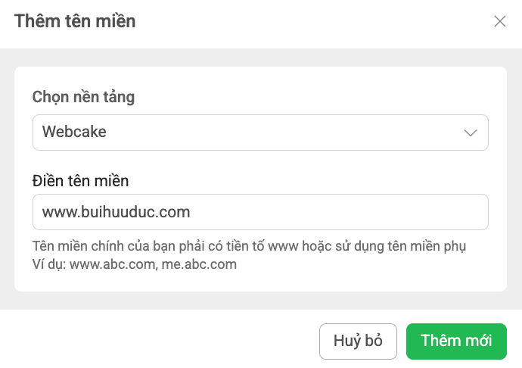Screen dimensions: 522x368
Task: Click the Chọn nền tảng label
Action: pyautogui.click(x=84, y=97)
